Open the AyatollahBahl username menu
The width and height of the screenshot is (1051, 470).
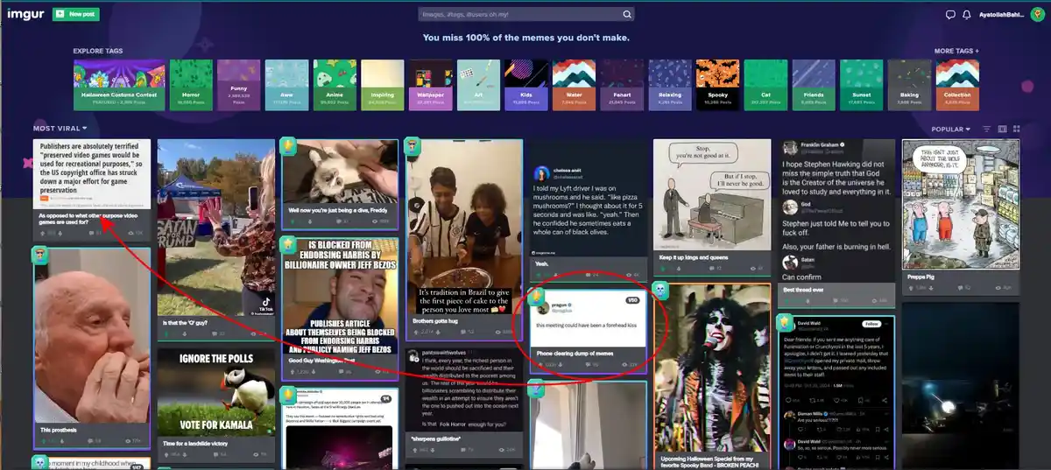1003,15
